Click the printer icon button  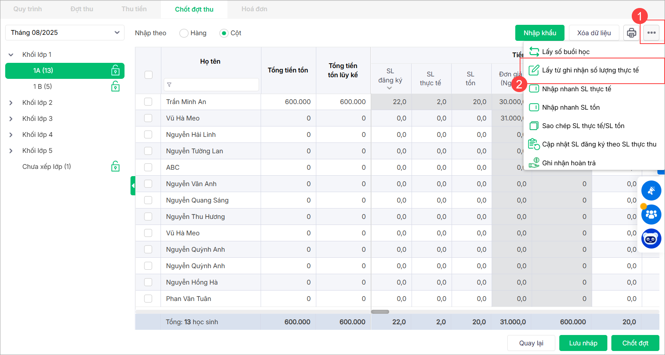[631, 33]
